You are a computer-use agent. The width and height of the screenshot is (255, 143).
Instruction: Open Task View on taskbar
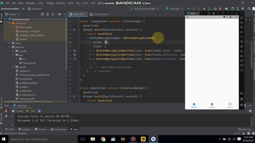[82, 139]
